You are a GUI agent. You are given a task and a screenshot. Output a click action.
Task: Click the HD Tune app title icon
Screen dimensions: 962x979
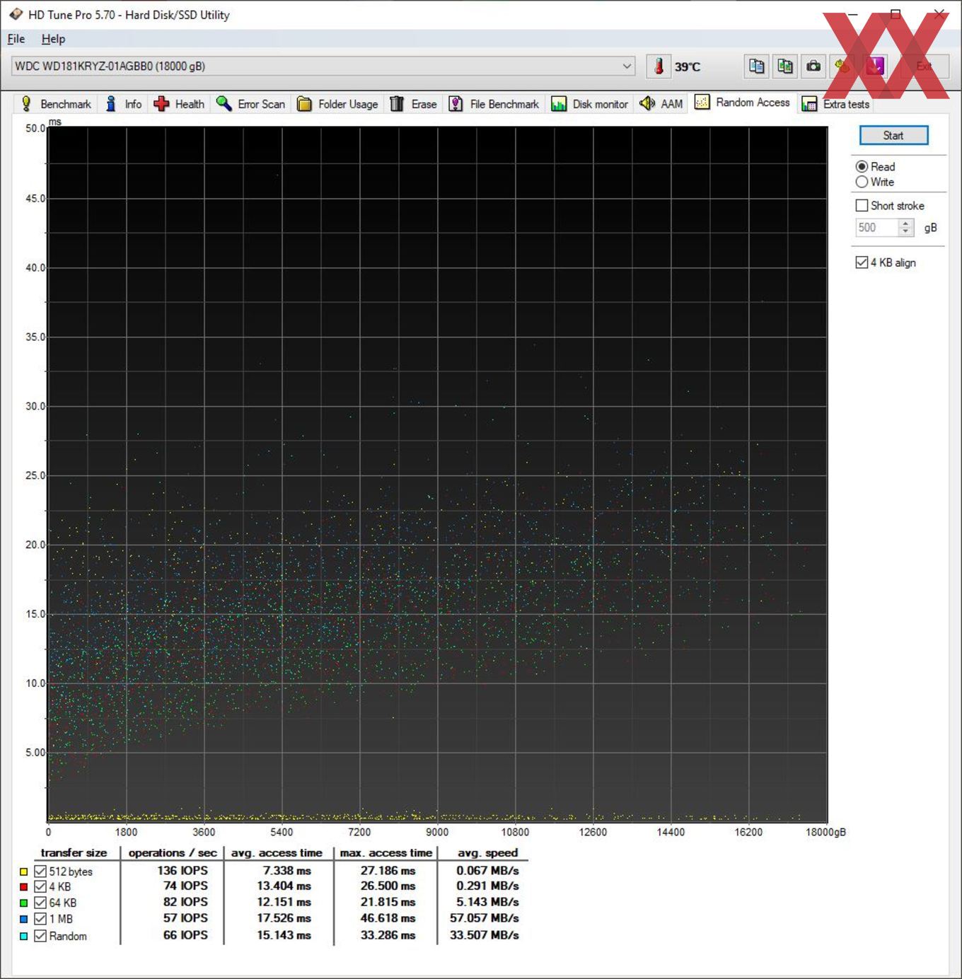point(16,14)
